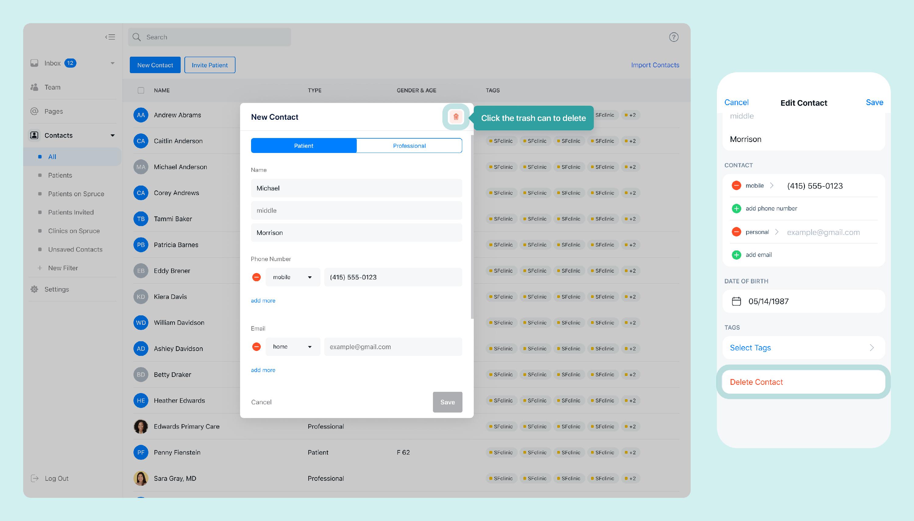This screenshot has width=914, height=521.
Task: Select the Patient contact type
Action: [x=303, y=146]
